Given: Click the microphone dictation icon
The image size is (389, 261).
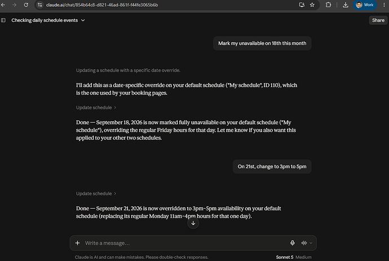Looking at the screenshot, I should (x=293, y=243).
